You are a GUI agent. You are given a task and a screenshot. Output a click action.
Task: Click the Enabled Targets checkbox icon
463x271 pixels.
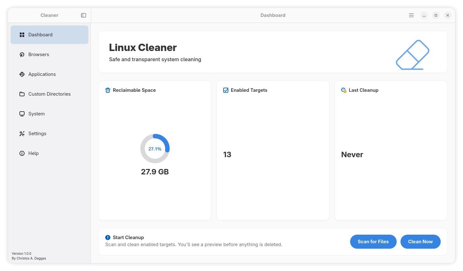pyautogui.click(x=226, y=90)
